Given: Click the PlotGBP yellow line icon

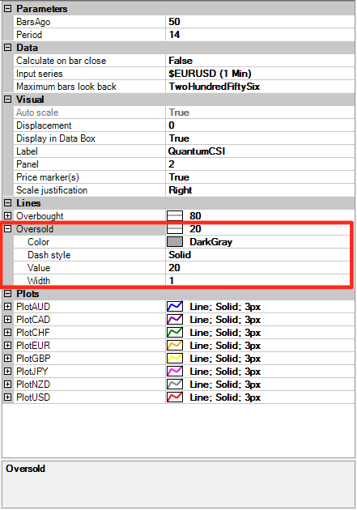Looking at the screenshot, I should pos(175,359).
